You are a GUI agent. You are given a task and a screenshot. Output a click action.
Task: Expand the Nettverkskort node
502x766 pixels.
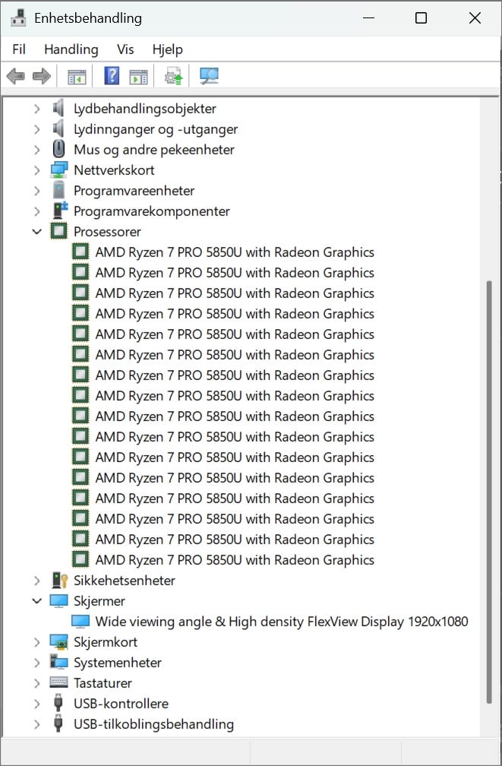(x=37, y=170)
